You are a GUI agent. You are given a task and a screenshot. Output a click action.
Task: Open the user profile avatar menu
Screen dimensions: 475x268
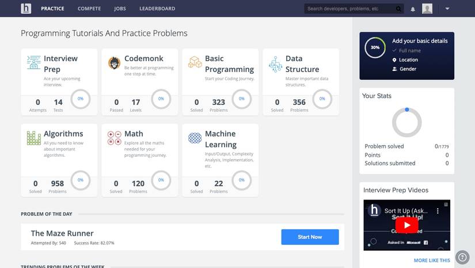point(427,9)
